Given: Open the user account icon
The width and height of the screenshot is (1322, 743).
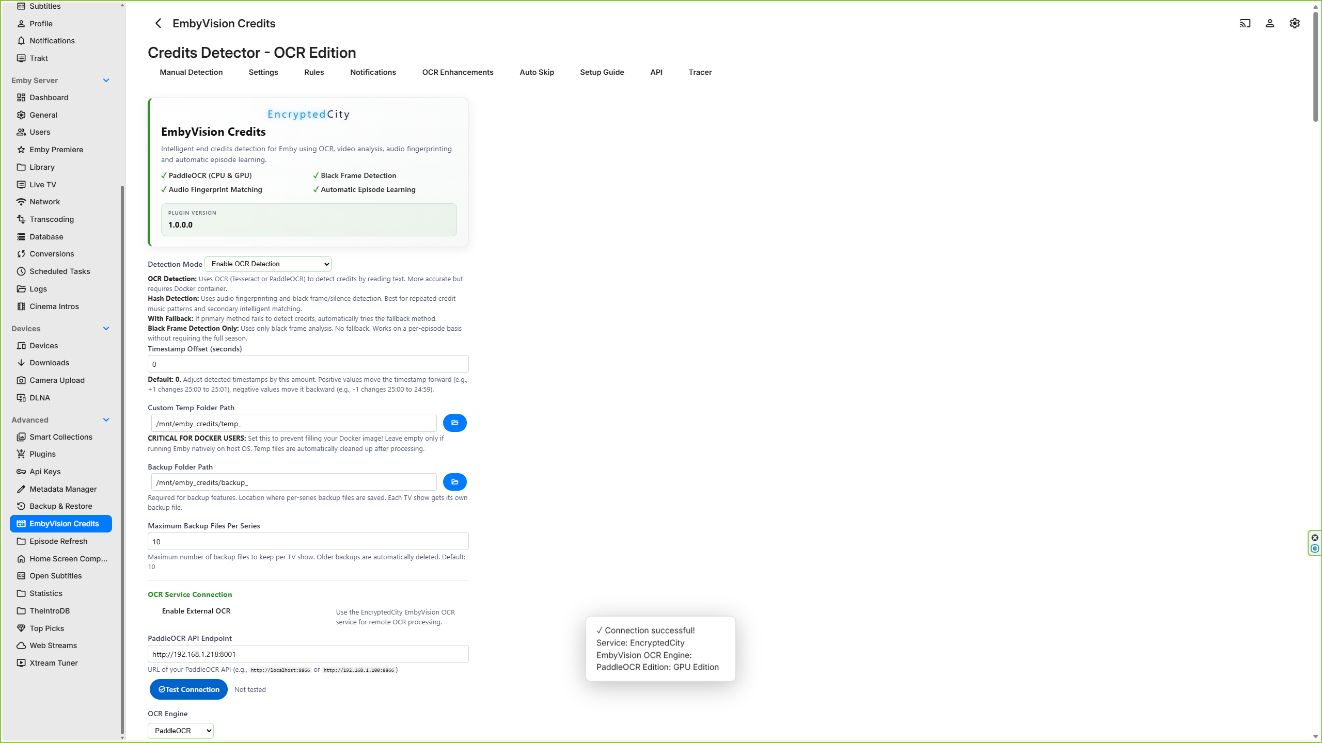Looking at the screenshot, I should 1270,23.
